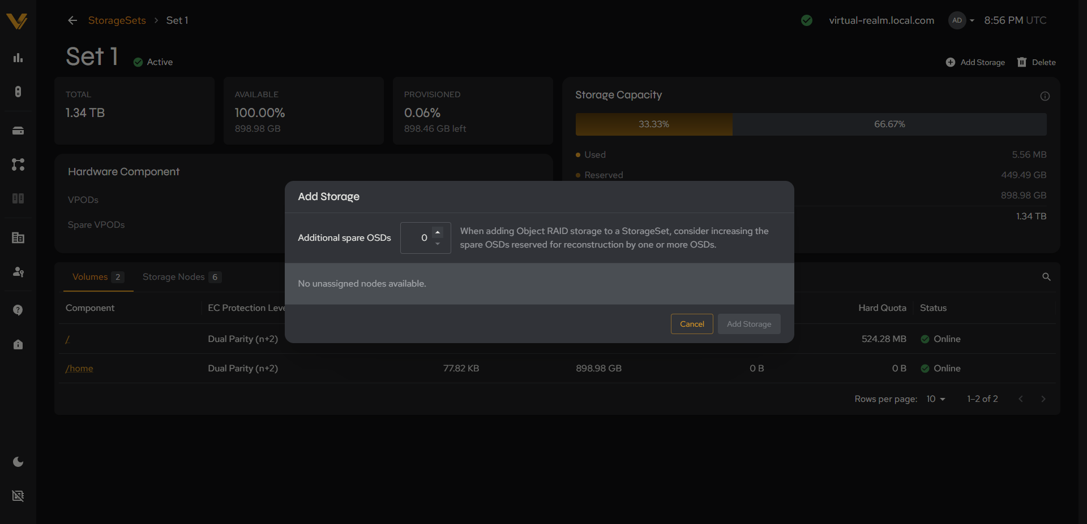
Task: Open the rows per page dropdown
Action: tap(936, 399)
